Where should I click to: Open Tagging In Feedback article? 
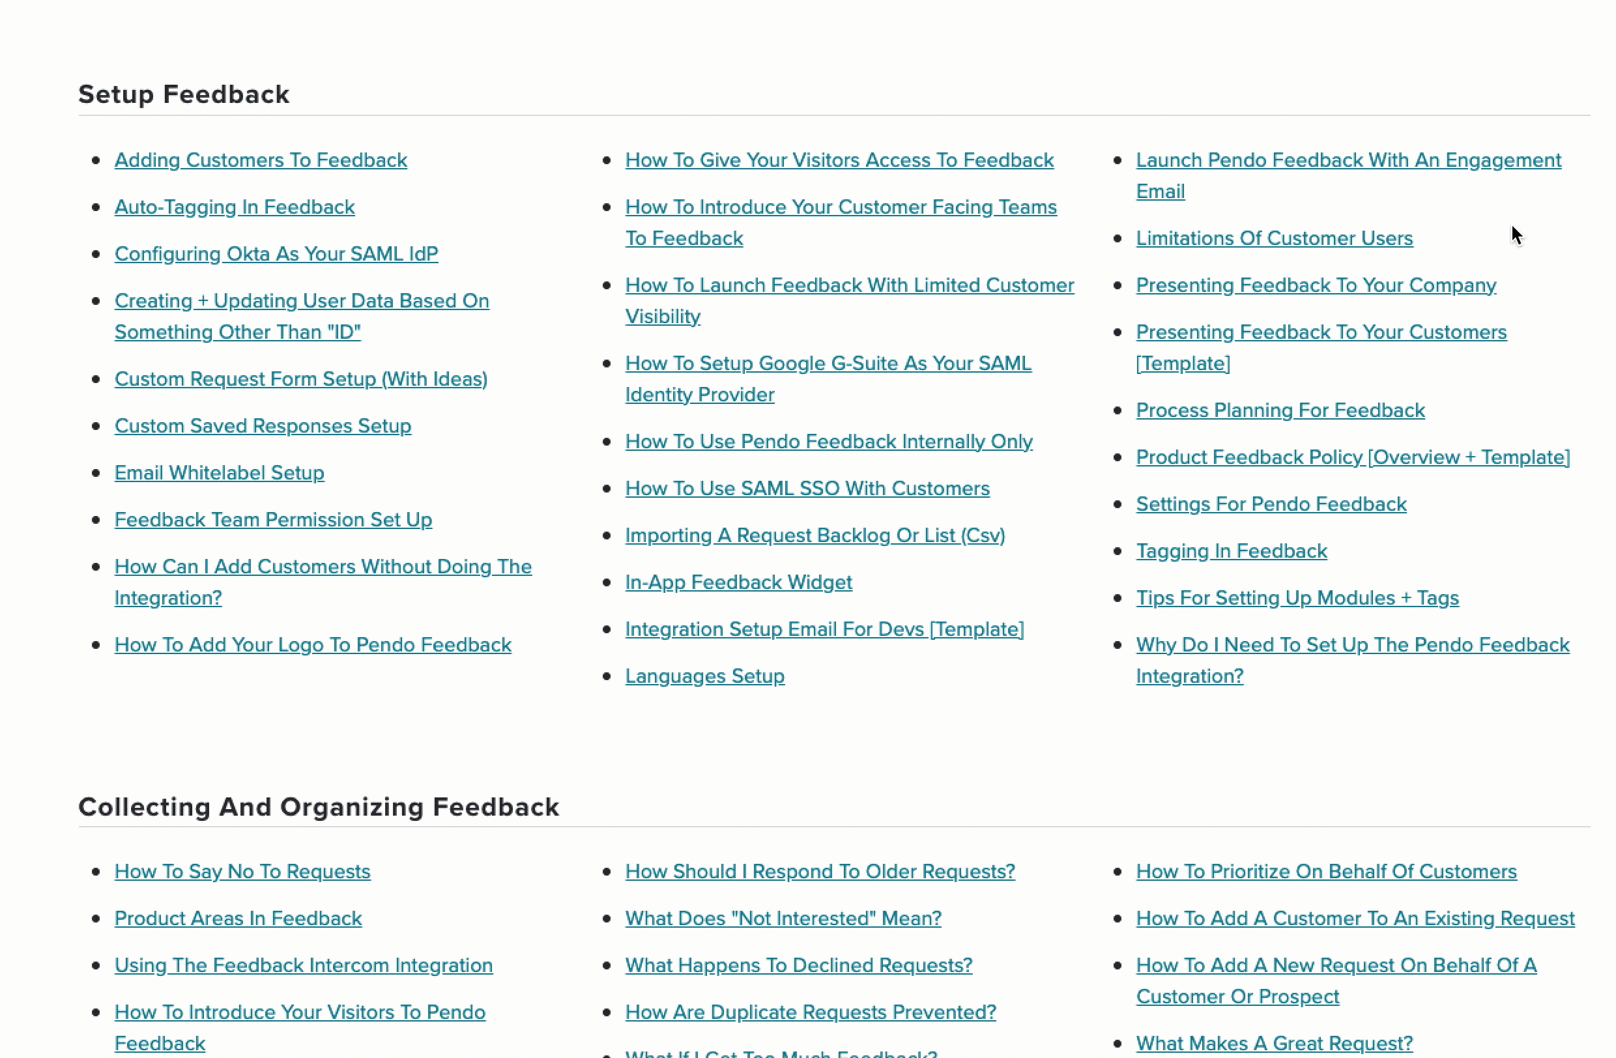pyautogui.click(x=1231, y=550)
